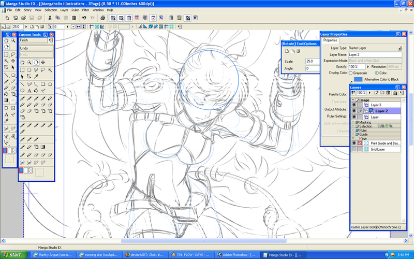Select the Zoom magnifier in narrow tools palette
The width and height of the screenshot is (414, 259).
[x=13, y=40]
